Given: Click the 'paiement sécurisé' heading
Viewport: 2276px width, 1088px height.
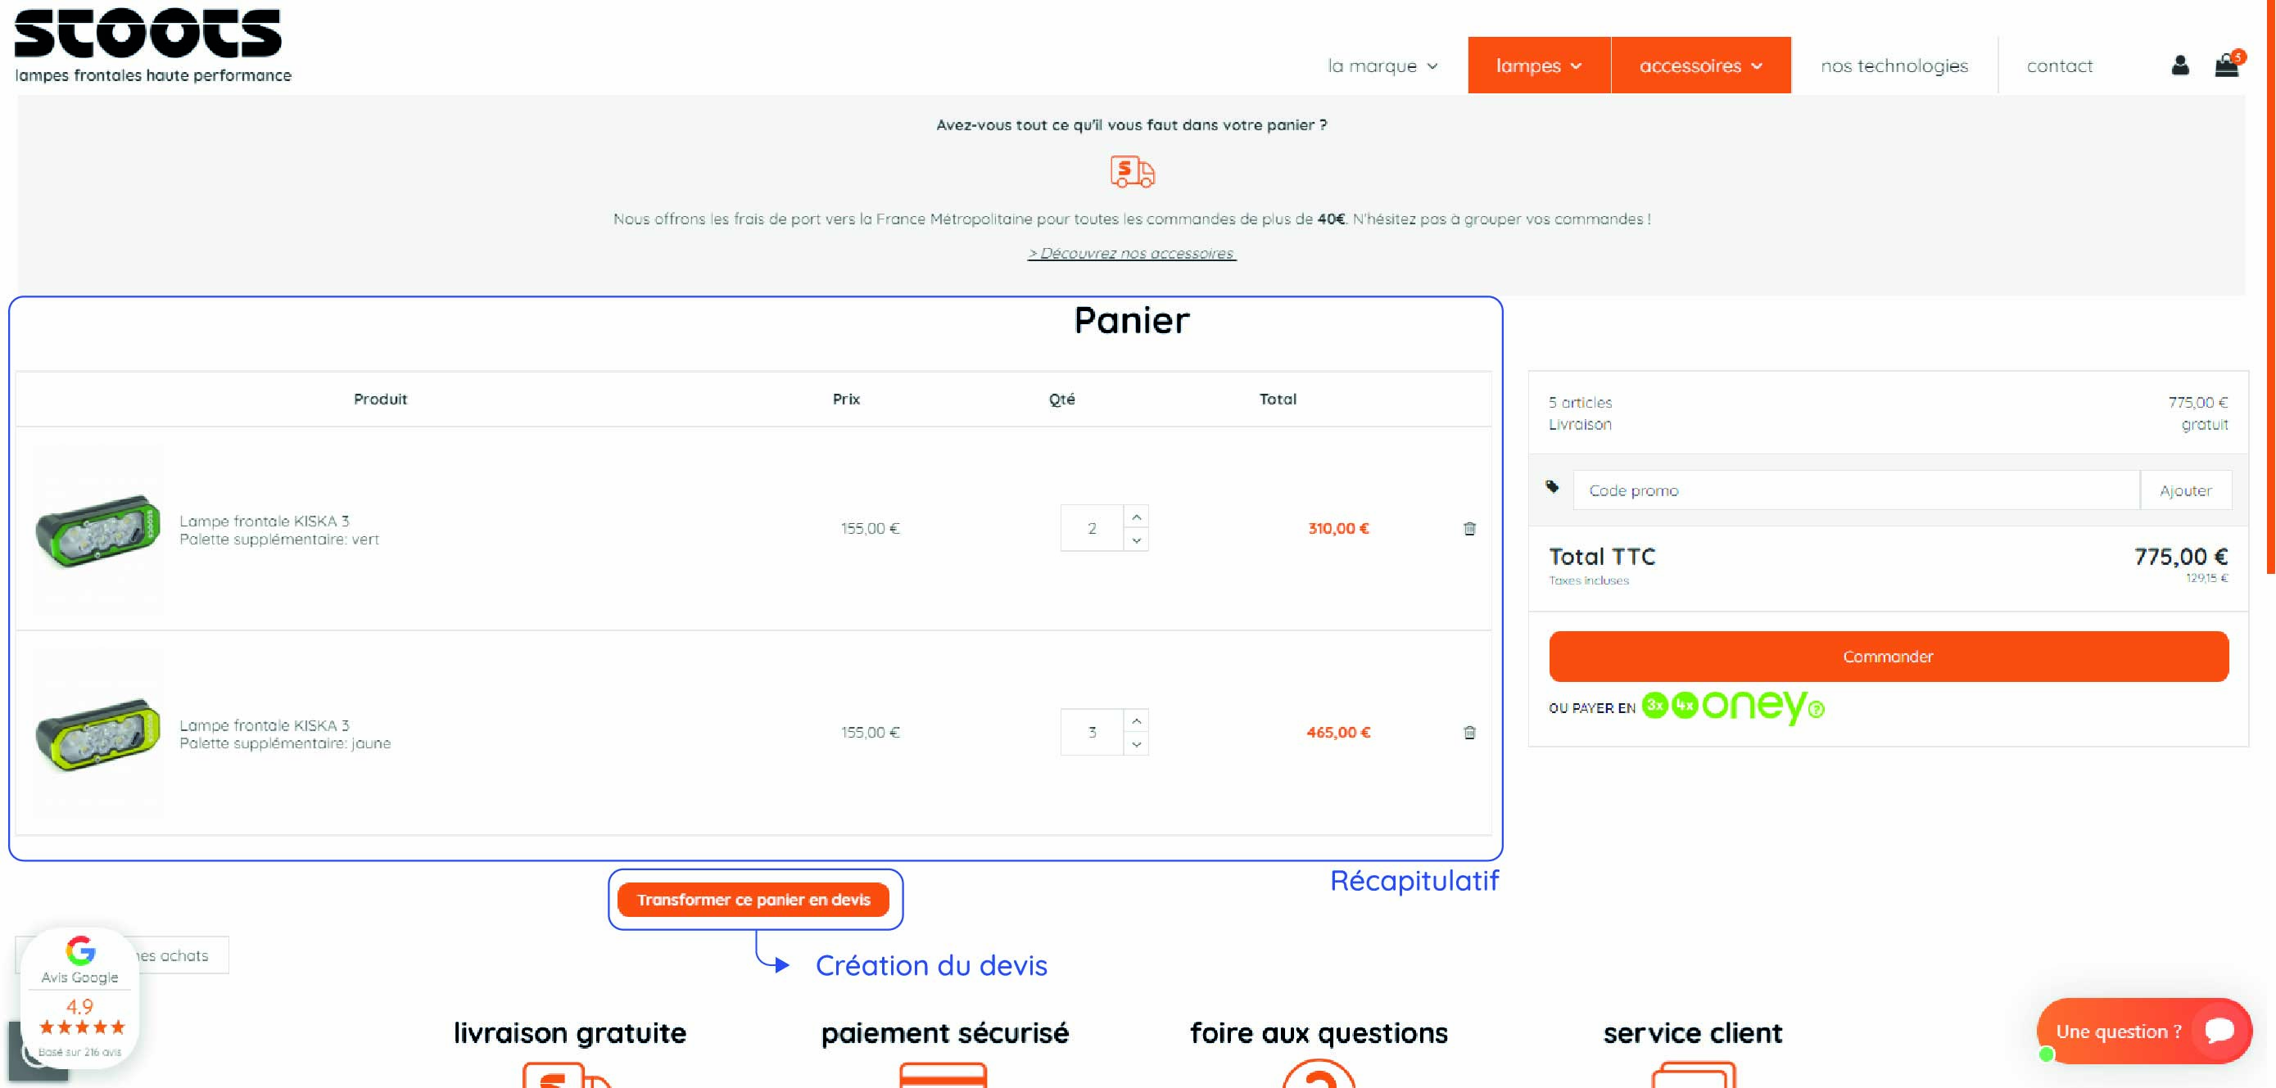Looking at the screenshot, I should pyautogui.click(x=944, y=1032).
